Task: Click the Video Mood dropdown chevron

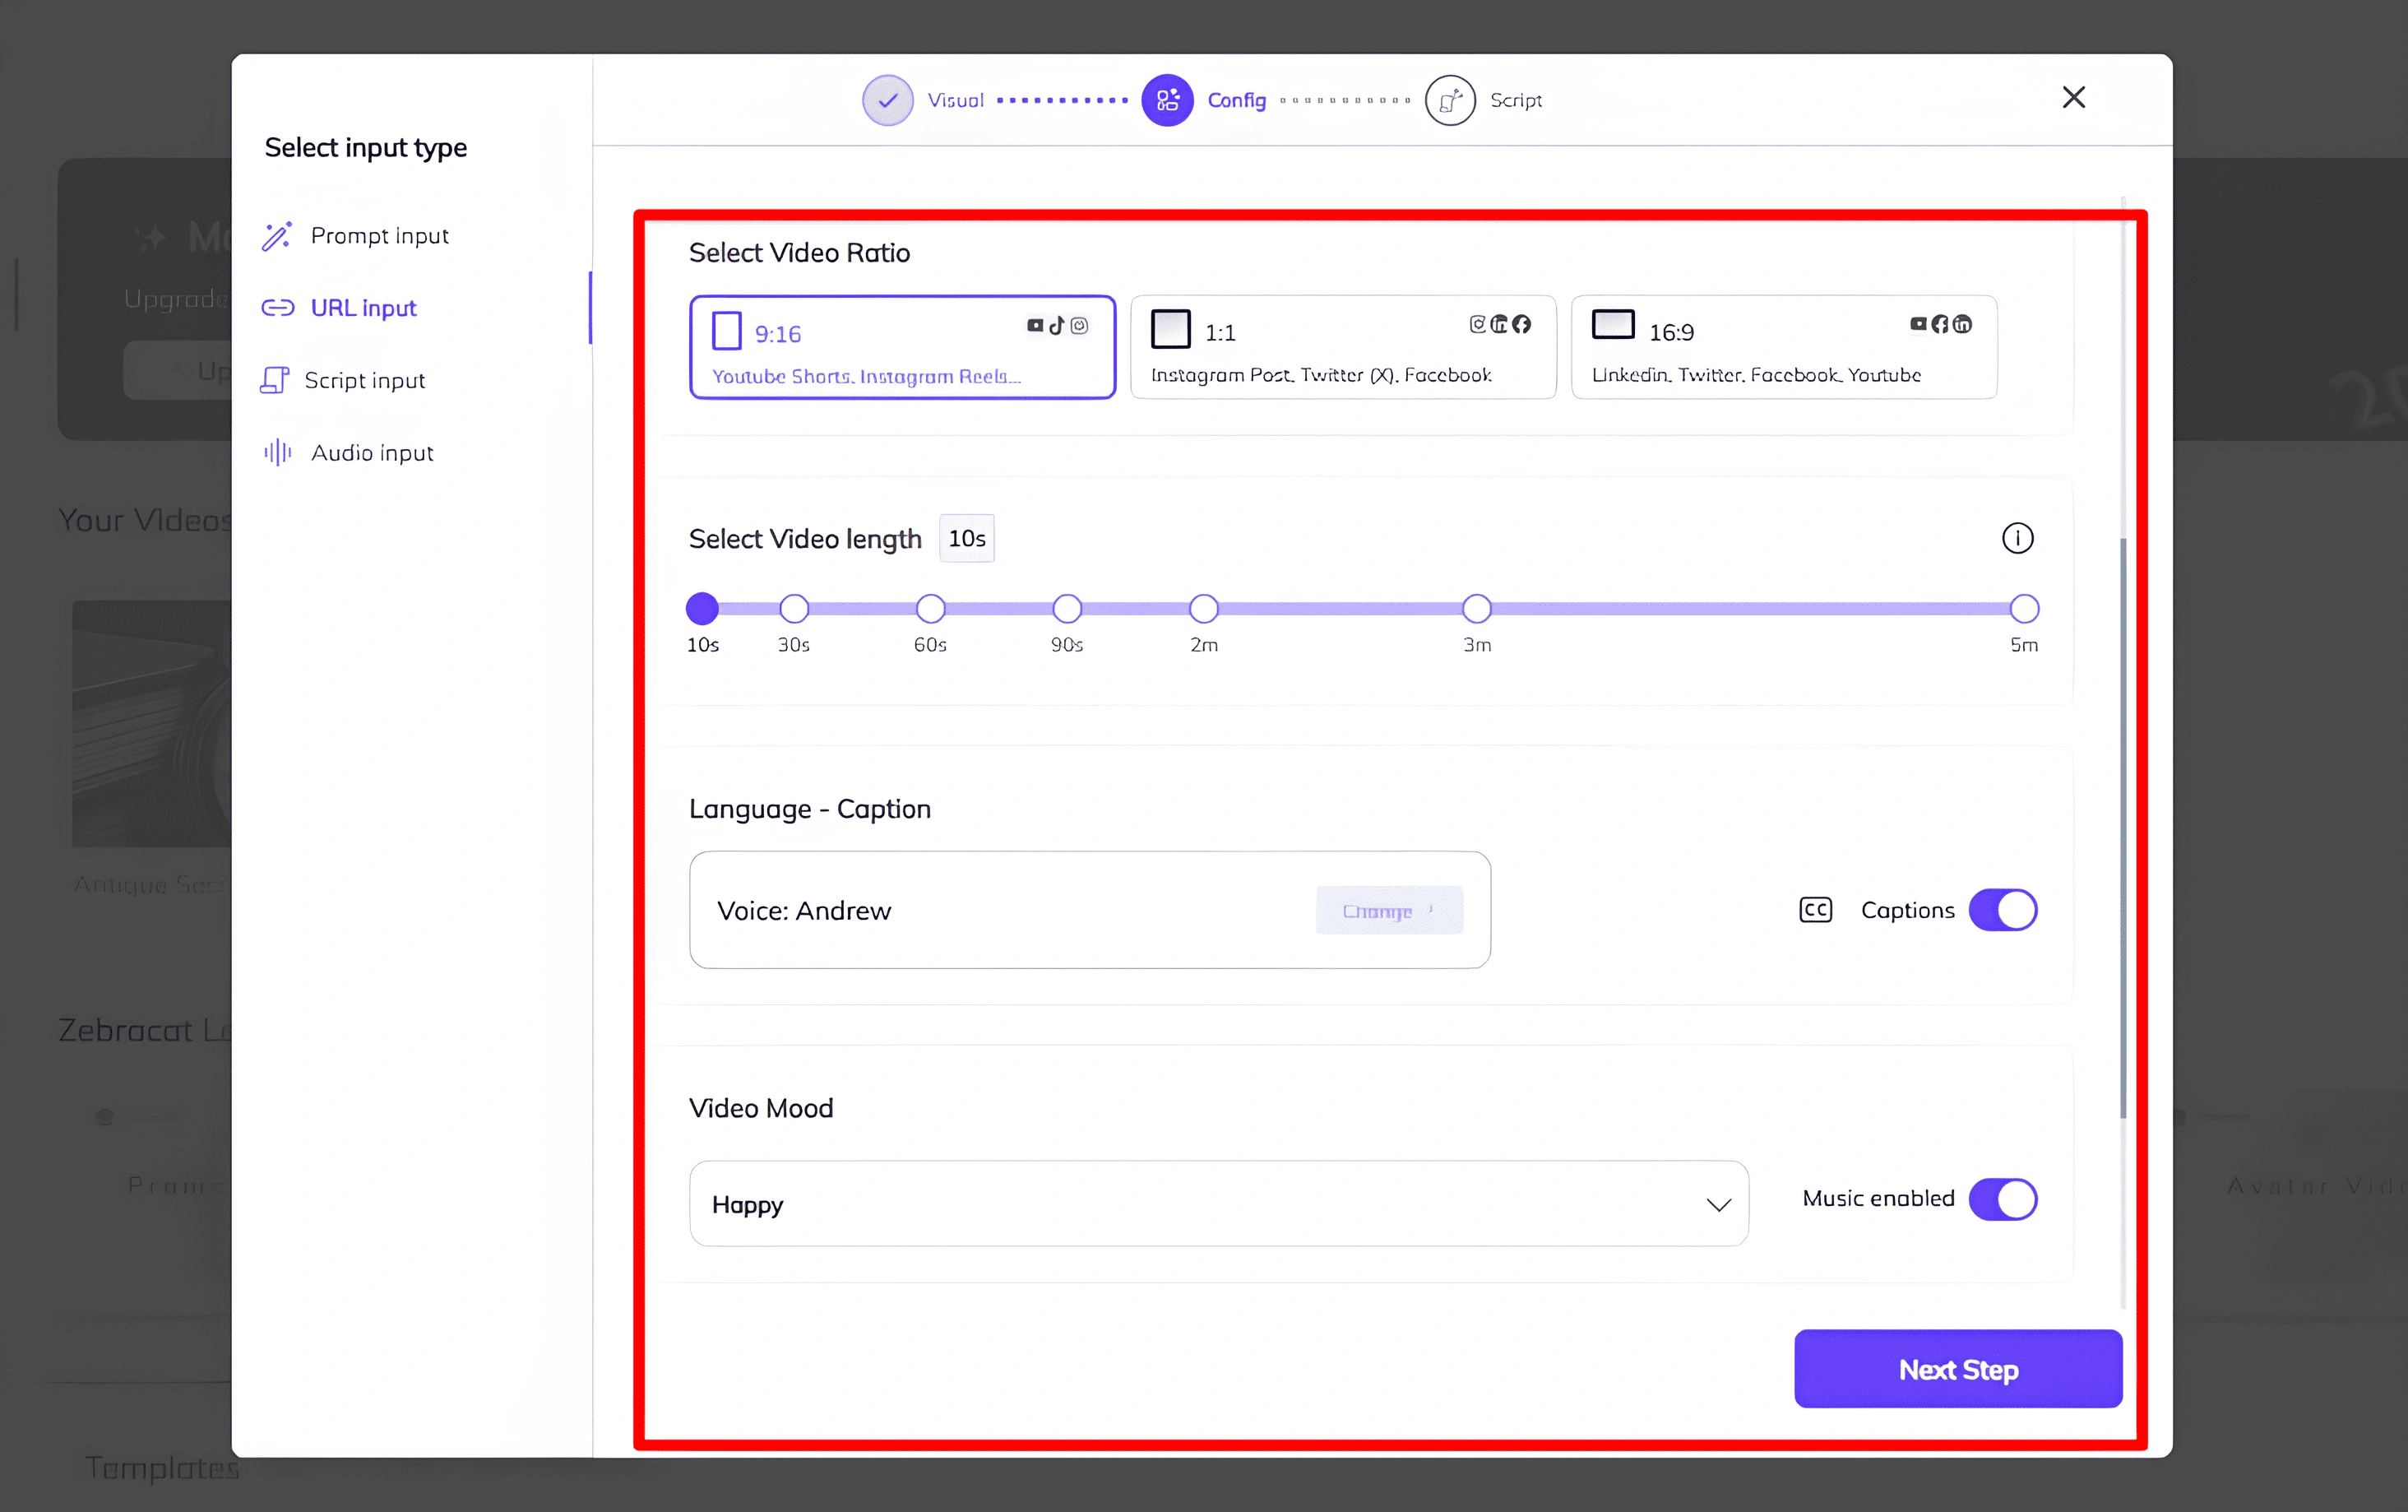Action: click(1718, 1205)
